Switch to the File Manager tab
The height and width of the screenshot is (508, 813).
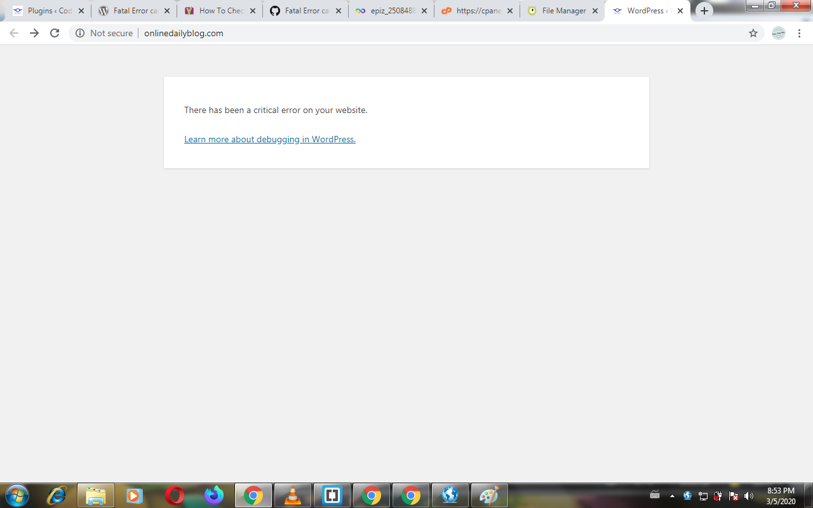[x=561, y=10]
